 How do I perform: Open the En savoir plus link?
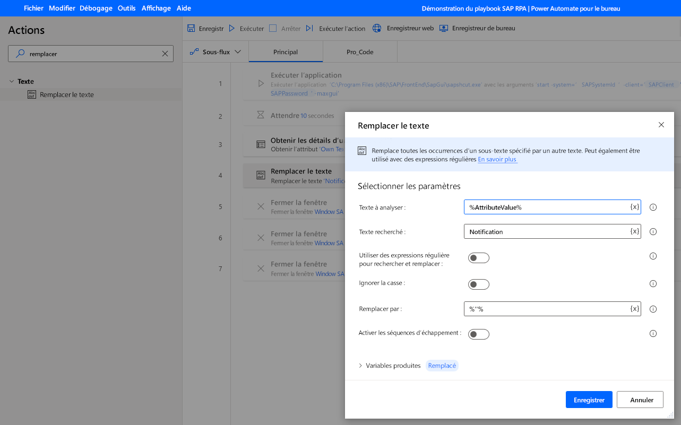[x=497, y=159]
